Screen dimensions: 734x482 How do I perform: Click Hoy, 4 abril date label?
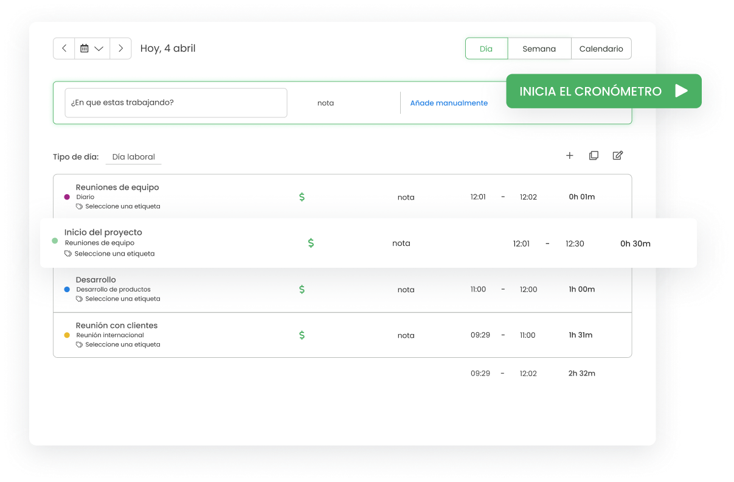[168, 49]
